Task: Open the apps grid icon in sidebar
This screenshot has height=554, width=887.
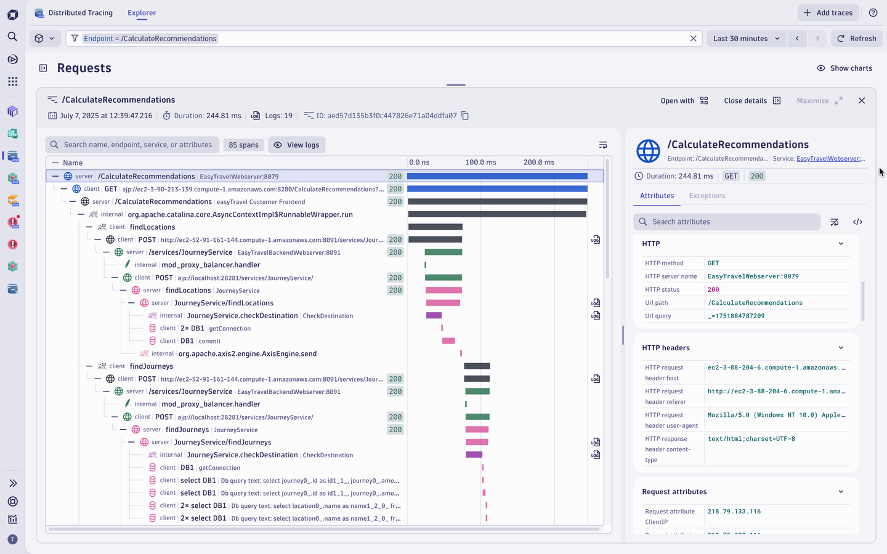Action: pyautogui.click(x=12, y=81)
